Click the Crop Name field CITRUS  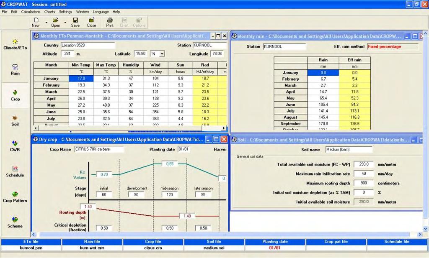click(x=99, y=149)
